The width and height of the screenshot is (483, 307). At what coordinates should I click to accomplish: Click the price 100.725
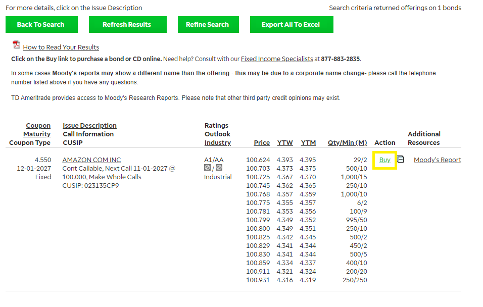(258, 177)
